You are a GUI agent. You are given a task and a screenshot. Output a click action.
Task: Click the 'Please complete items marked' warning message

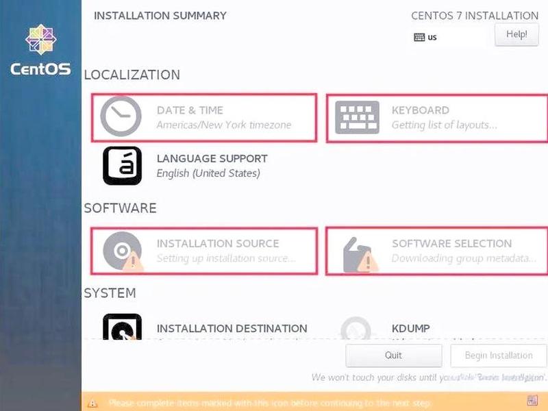coord(269,403)
